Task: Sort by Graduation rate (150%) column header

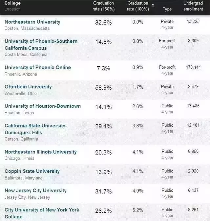Action: (103, 6)
